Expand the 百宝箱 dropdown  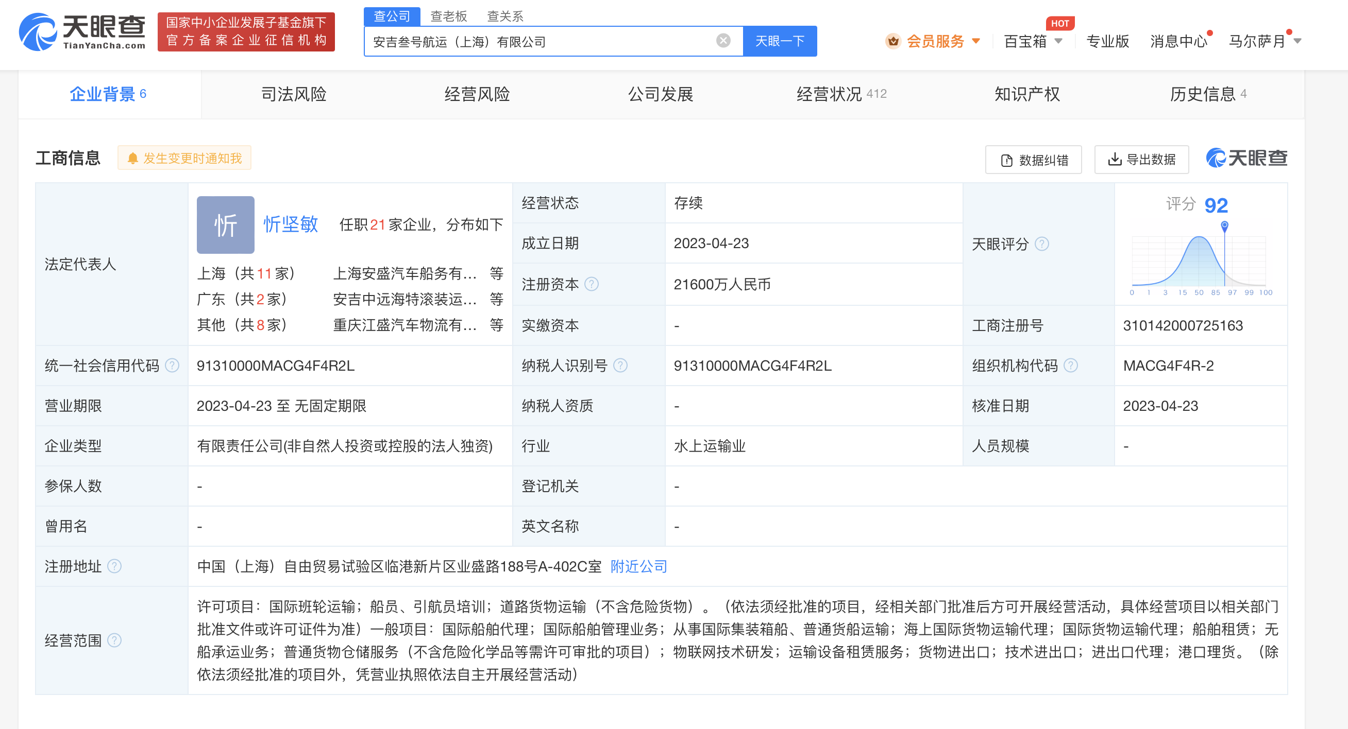(1058, 41)
